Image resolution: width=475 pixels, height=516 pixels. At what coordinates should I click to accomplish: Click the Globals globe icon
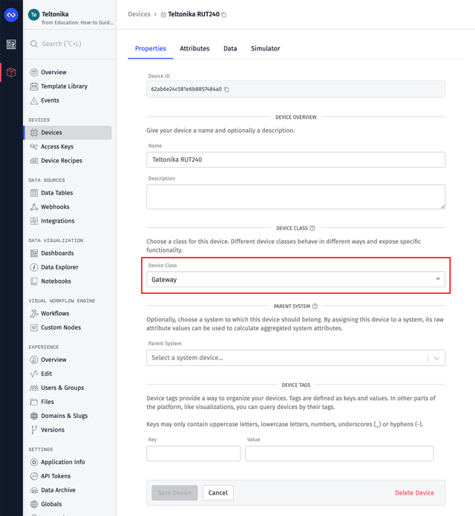point(34,504)
